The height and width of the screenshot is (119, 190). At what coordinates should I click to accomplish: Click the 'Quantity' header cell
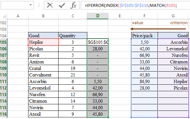pyautogui.click(x=73, y=36)
